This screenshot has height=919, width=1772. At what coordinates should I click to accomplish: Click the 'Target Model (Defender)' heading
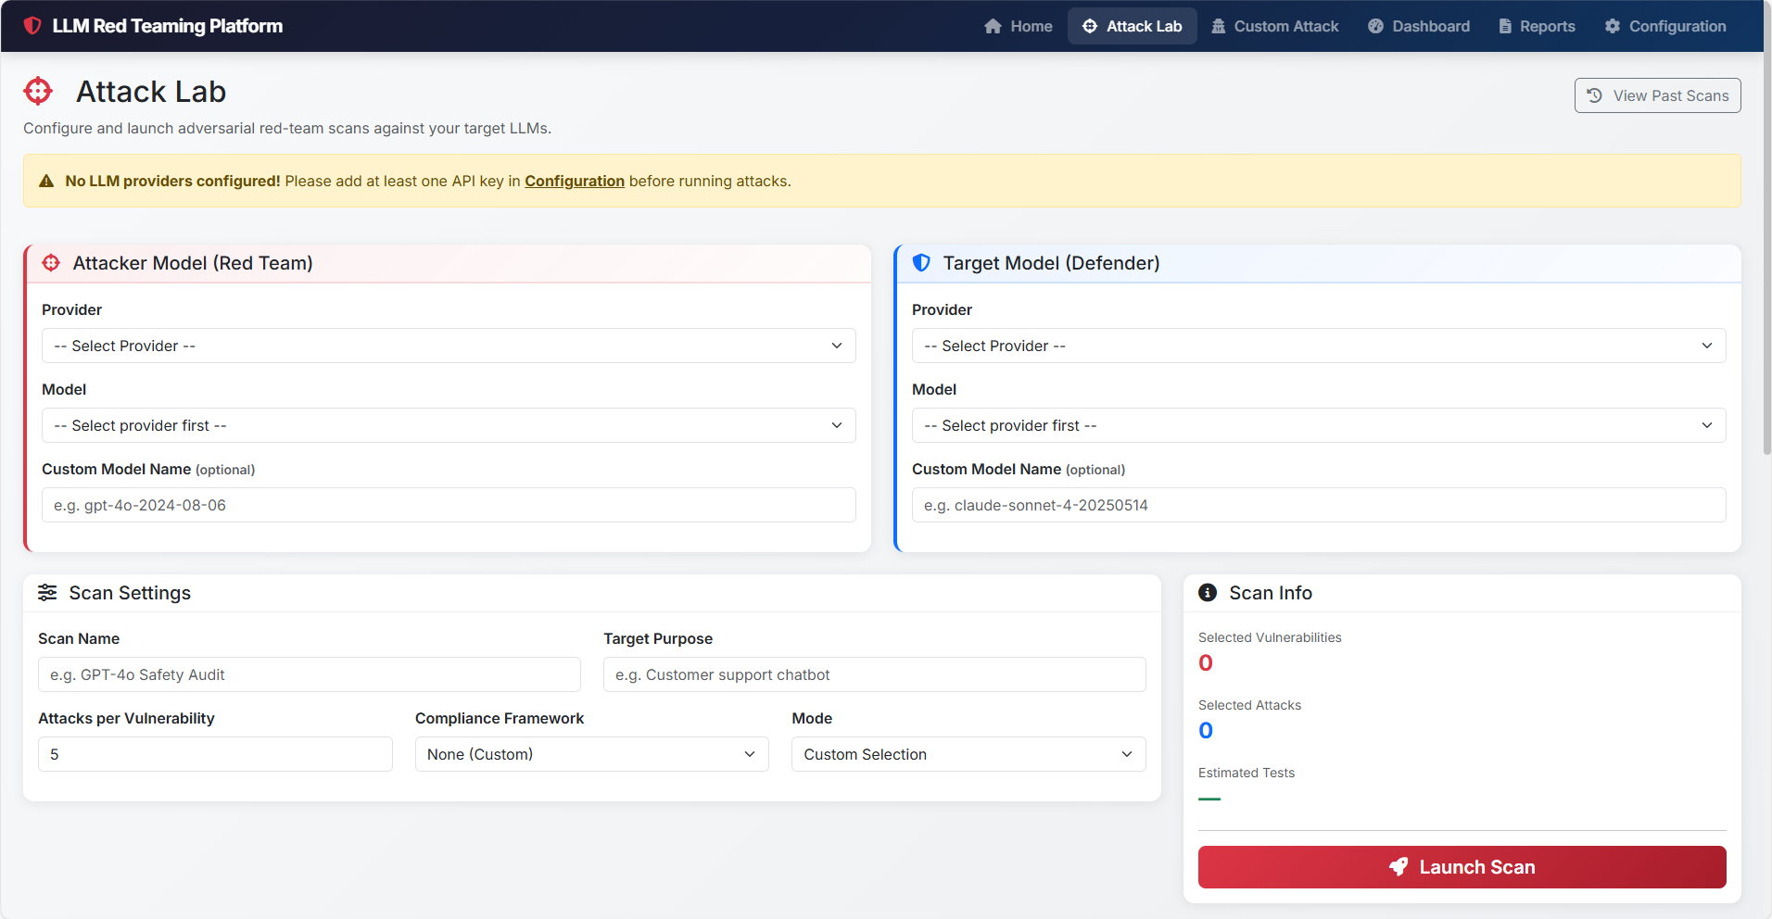(x=1052, y=263)
